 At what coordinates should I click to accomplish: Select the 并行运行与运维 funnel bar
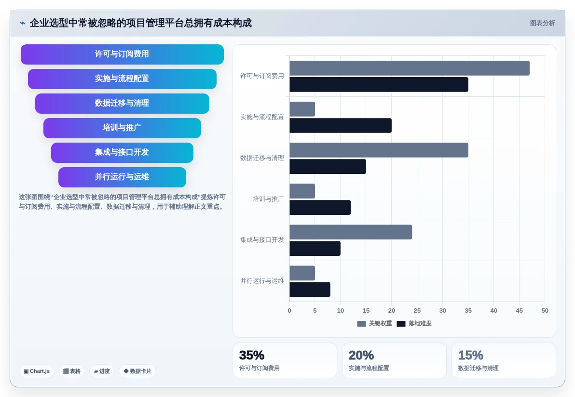pos(122,177)
